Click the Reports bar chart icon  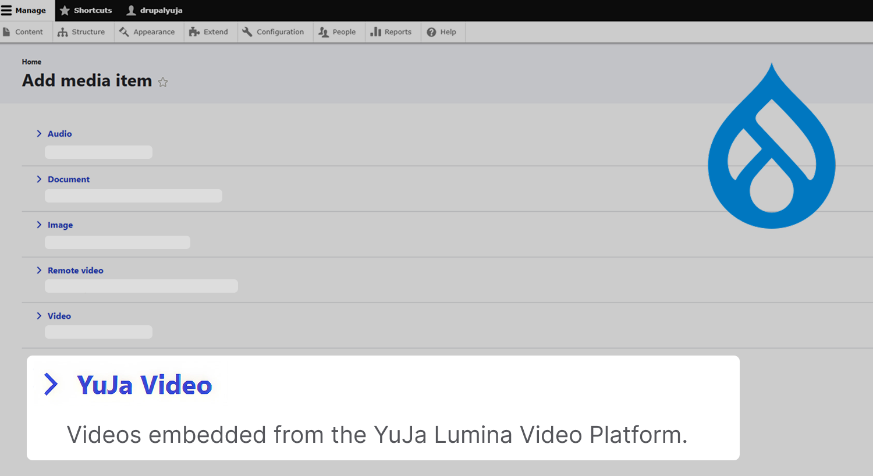click(x=375, y=32)
